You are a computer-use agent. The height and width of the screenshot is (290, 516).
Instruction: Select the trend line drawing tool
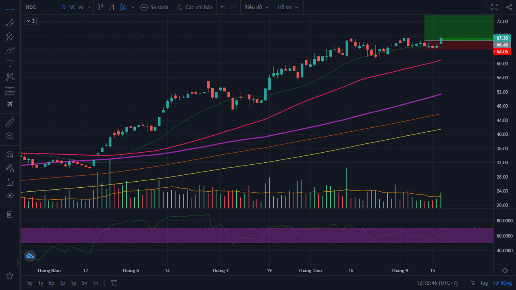coord(10,23)
